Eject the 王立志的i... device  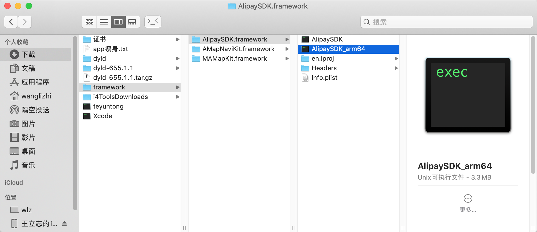click(x=64, y=223)
